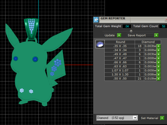Viewport: 167px width, 125px height.
Task: Click the 0.010tw weight cell
Action: coord(150,78)
